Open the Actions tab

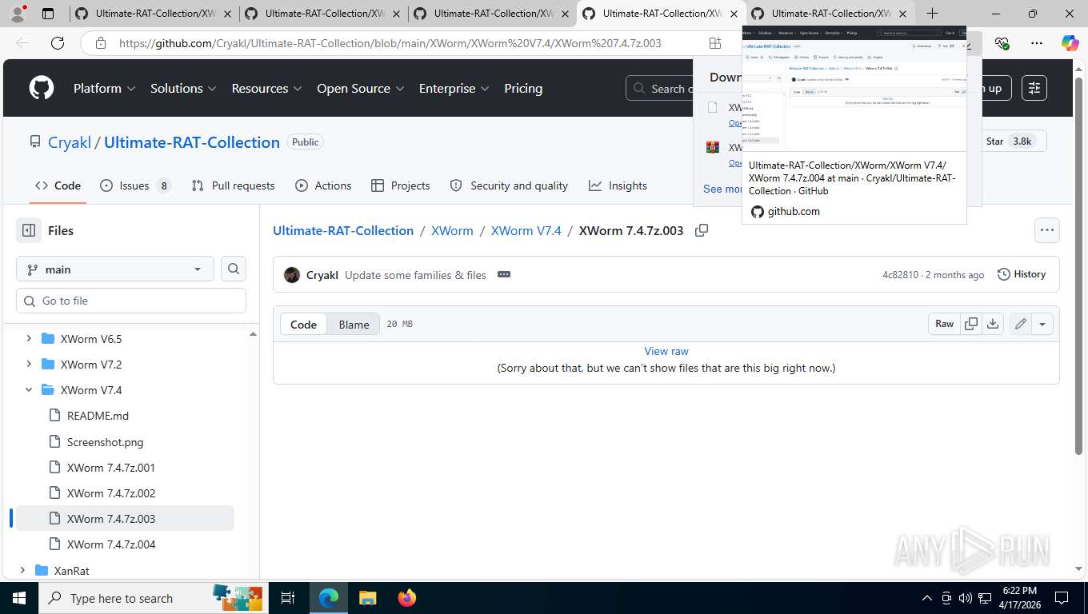pyautogui.click(x=323, y=185)
